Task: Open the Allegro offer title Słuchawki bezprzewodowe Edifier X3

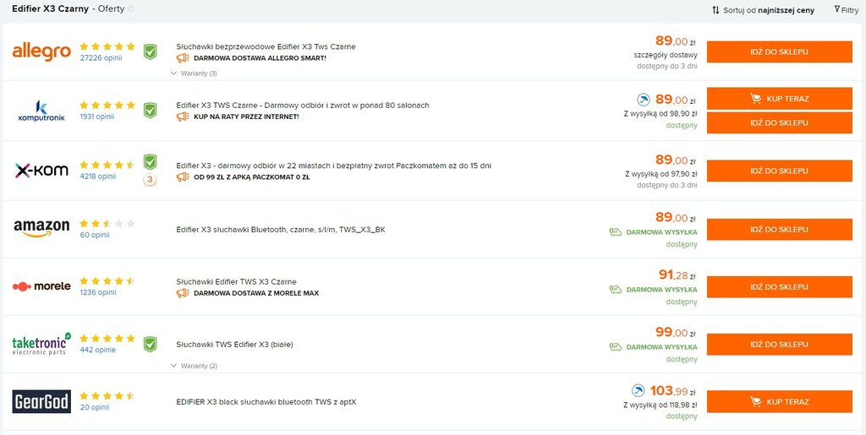Action: point(266,46)
